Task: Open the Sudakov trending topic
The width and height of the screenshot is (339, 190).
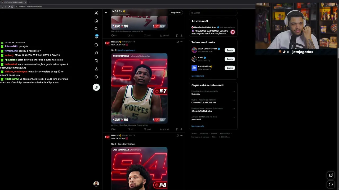Action: [196, 94]
